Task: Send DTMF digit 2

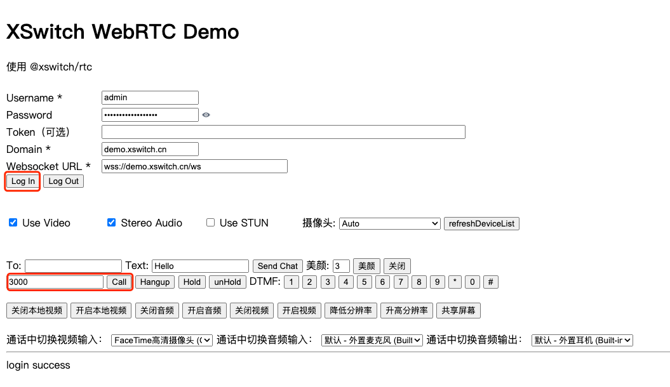Action: click(309, 282)
